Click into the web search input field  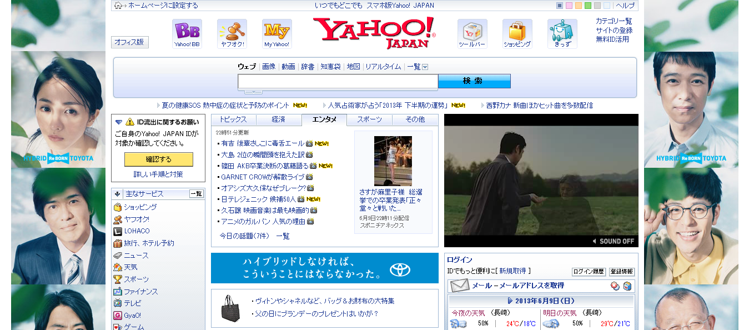click(338, 81)
